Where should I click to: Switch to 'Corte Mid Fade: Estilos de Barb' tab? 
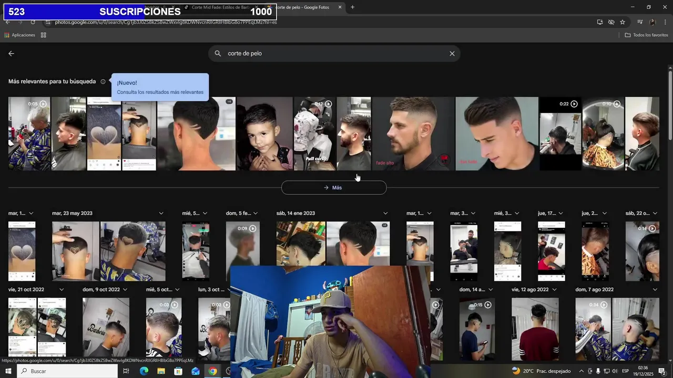[x=220, y=7]
